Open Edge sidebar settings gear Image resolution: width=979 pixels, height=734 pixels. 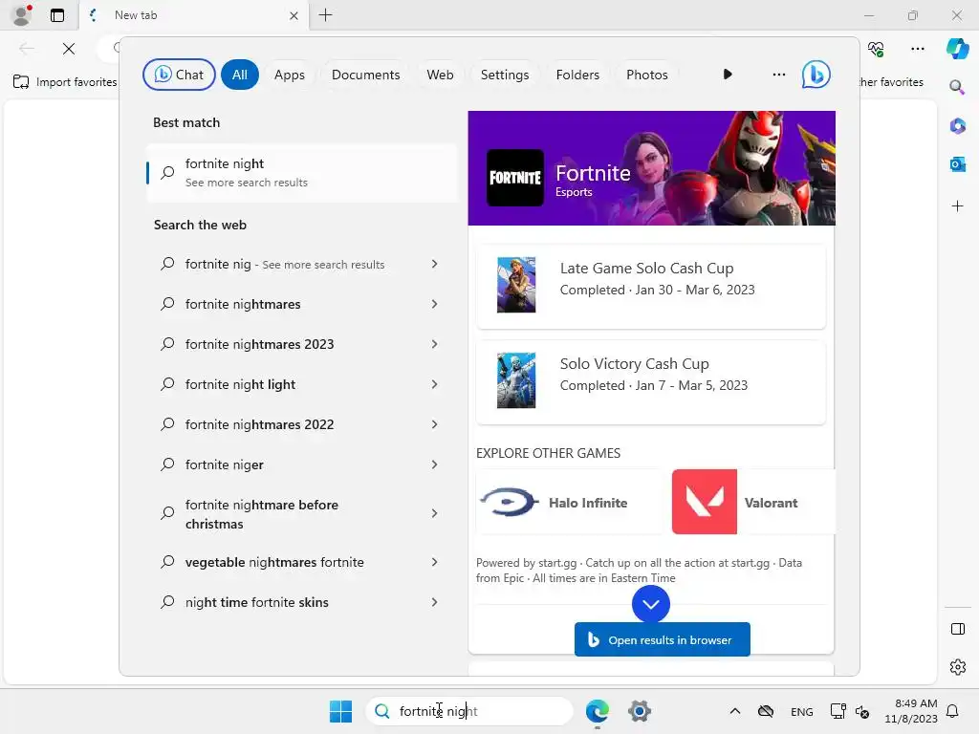957,667
